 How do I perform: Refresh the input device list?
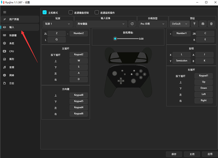pos(133,24)
